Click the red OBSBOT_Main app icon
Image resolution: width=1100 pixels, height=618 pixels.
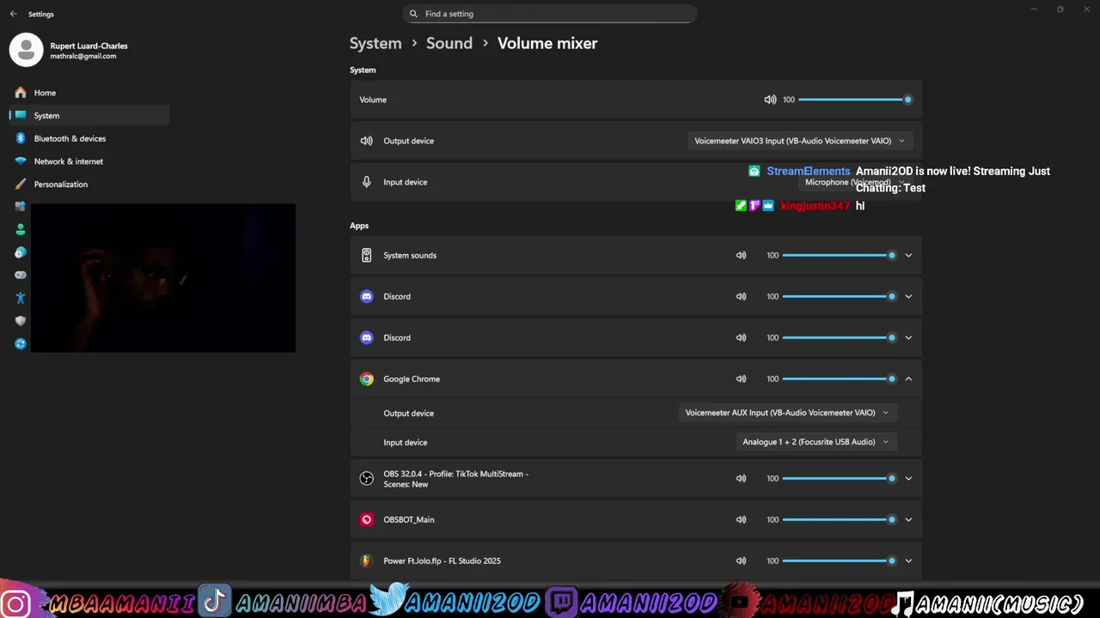pyautogui.click(x=366, y=519)
